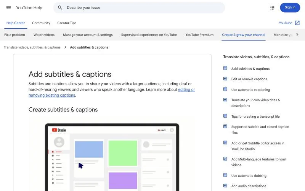Screen dimensions: 305x191
Task: Open the hamburger main menu
Action: pyautogui.click(x=8, y=8)
